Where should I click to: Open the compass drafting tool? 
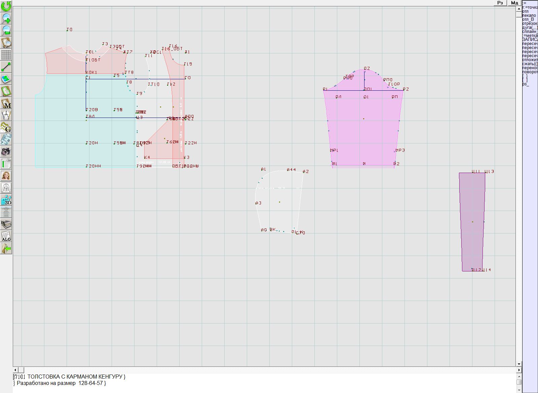[x=6, y=116]
